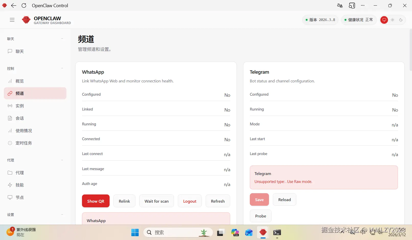The height and width of the screenshot is (240, 412).
Task: Click the WhatsApp Relink button
Action: click(124, 201)
